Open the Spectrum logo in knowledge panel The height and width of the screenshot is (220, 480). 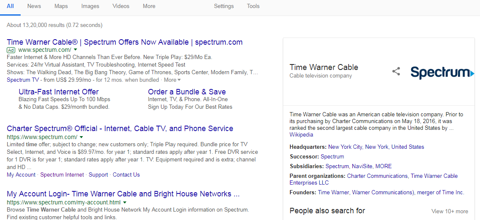point(442,72)
